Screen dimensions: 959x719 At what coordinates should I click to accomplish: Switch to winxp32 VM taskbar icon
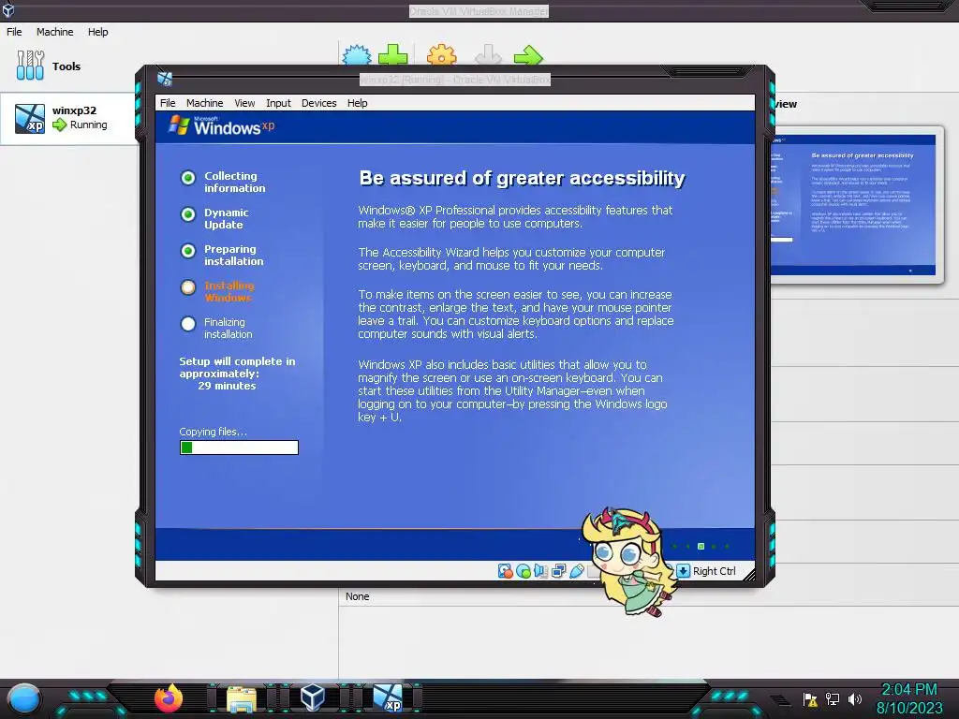(388, 698)
